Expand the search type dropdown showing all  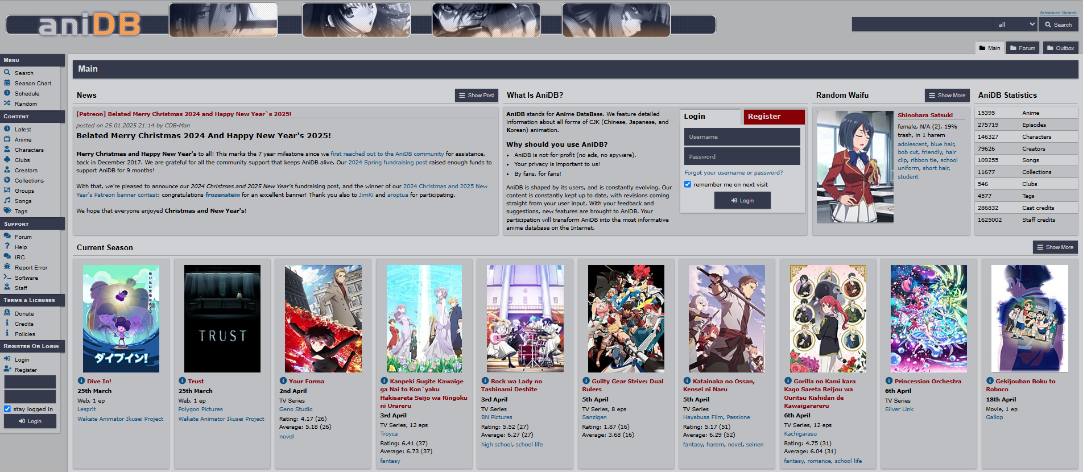pos(1016,24)
